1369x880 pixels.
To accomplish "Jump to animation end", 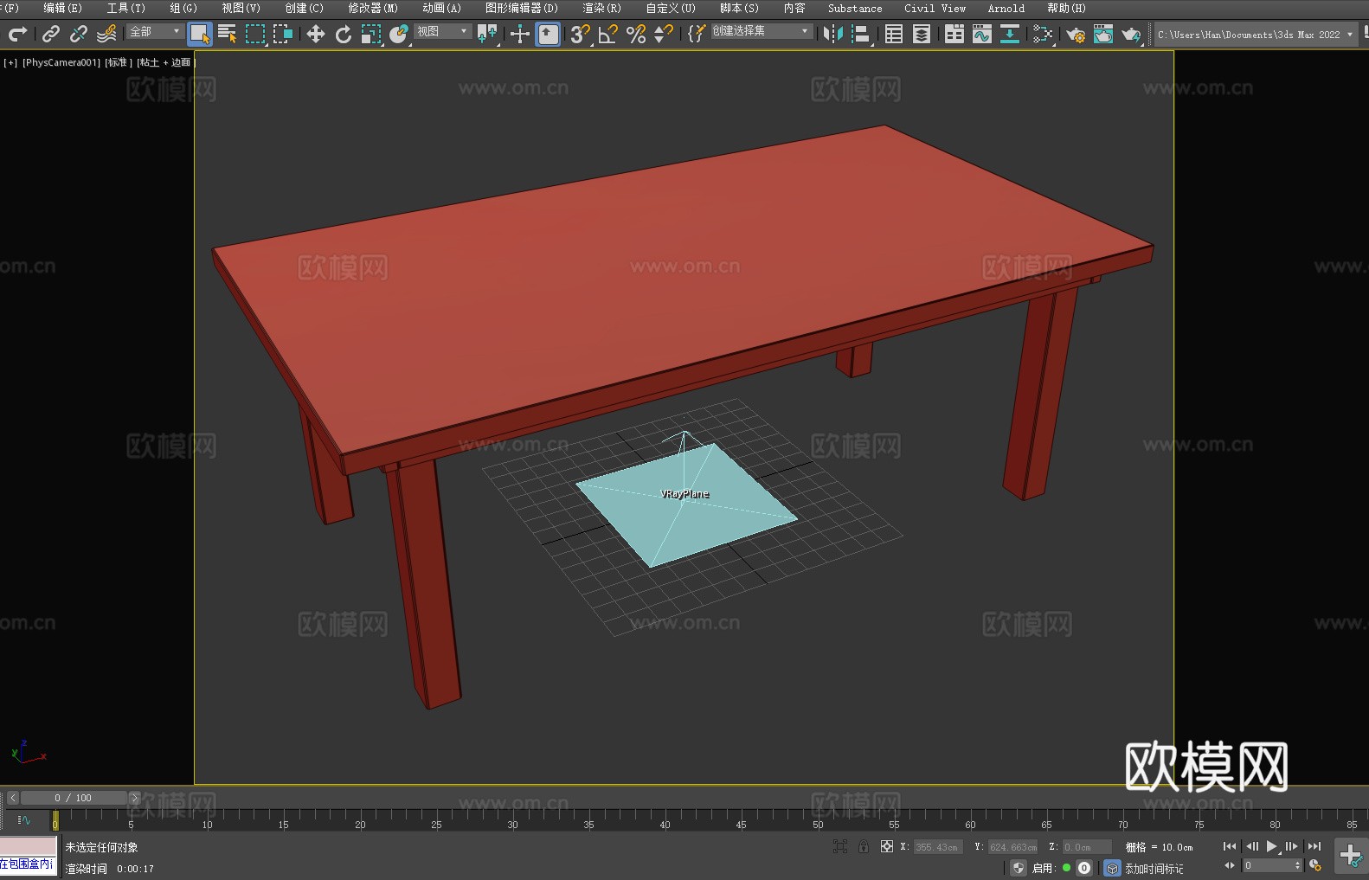I will [x=1314, y=846].
